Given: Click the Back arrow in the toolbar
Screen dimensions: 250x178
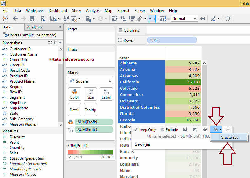Looking at the screenshot, I should point(15,19).
